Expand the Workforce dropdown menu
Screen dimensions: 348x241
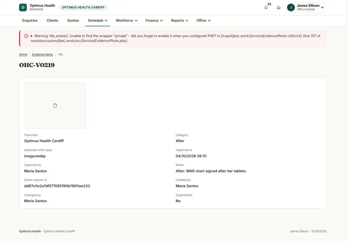coord(126,21)
